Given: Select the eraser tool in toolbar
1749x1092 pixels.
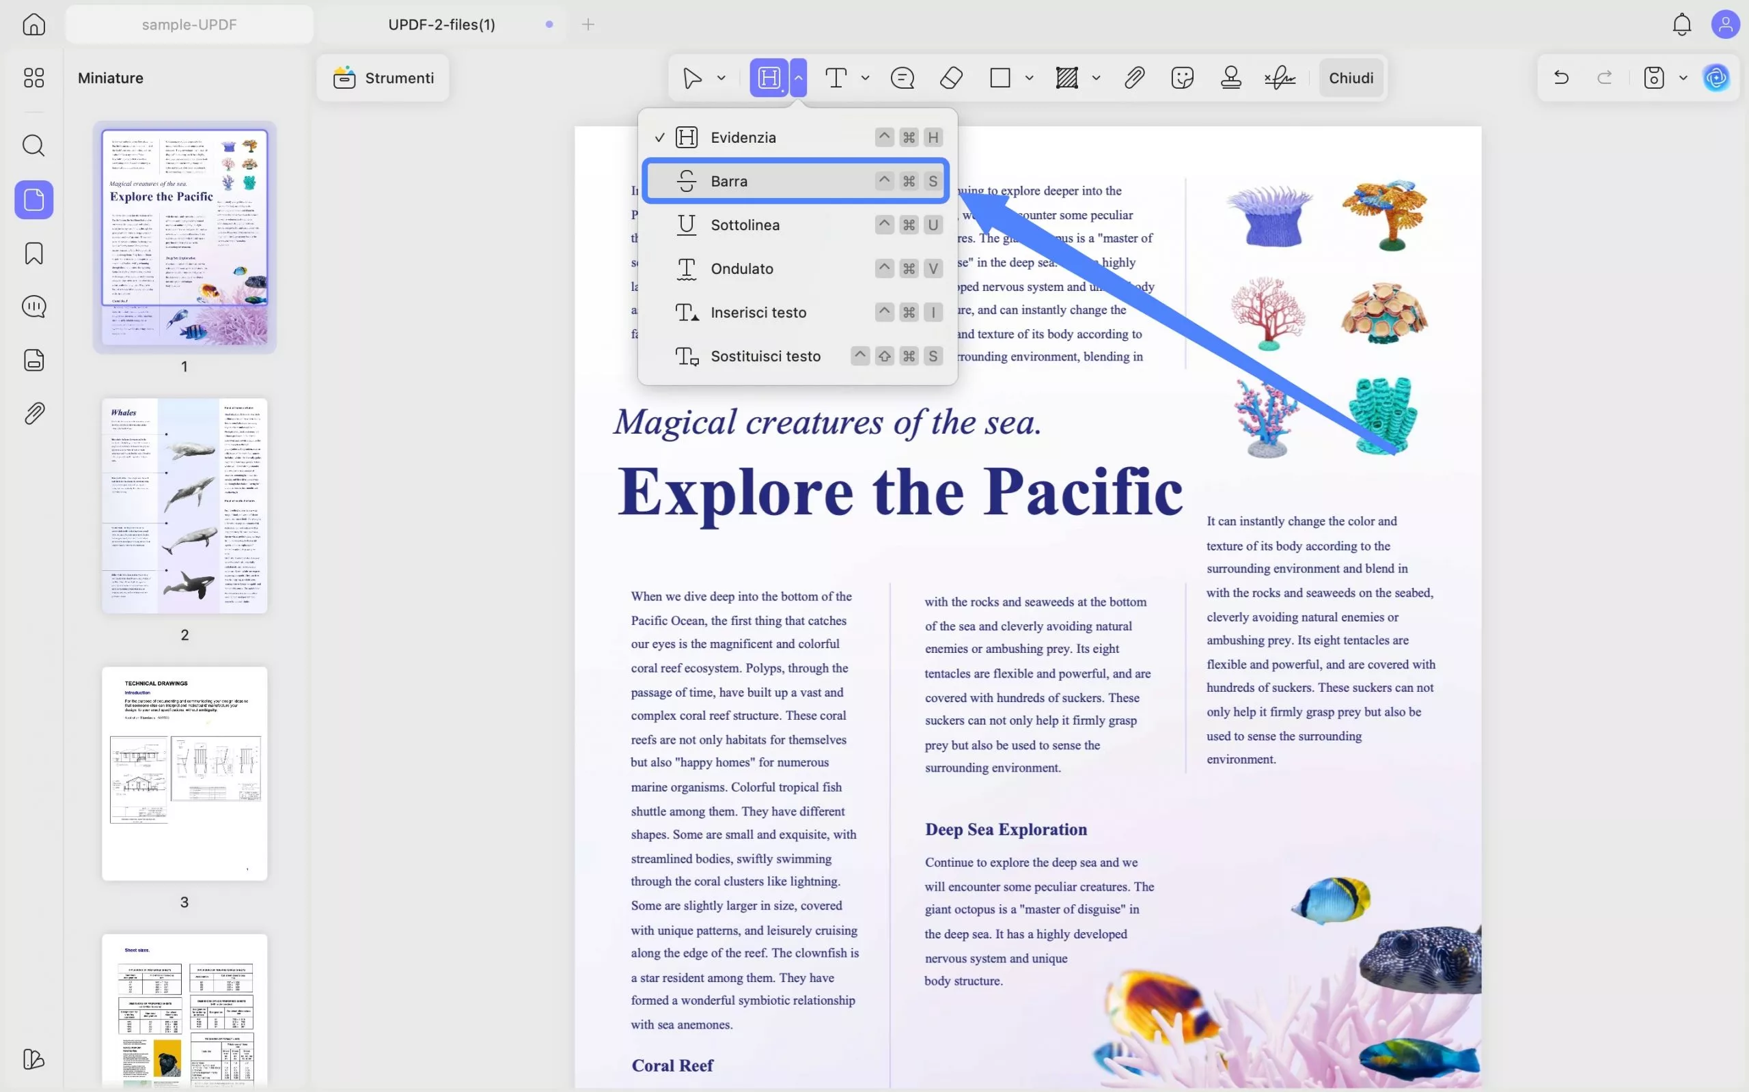Looking at the screenshot, I should tap(951, 78).
